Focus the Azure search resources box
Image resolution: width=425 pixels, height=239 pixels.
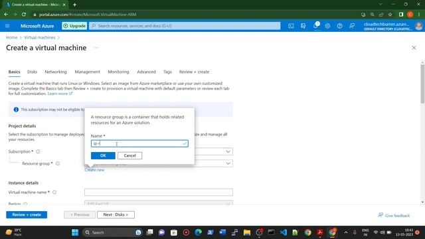point(185,26)
